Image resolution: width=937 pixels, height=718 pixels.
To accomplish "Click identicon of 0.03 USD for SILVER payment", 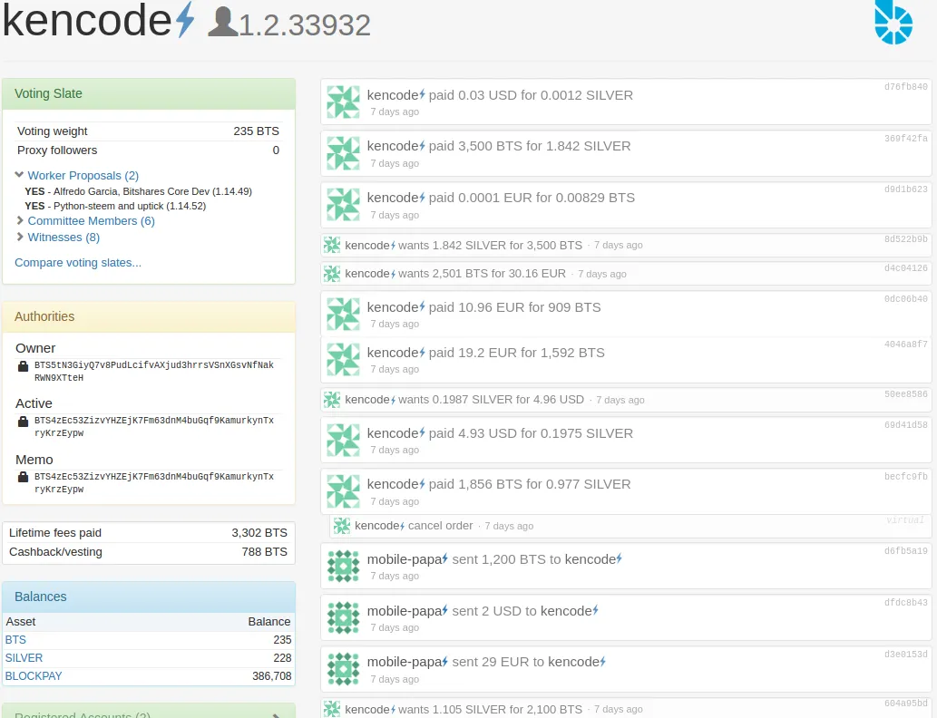I will (344, 102).
